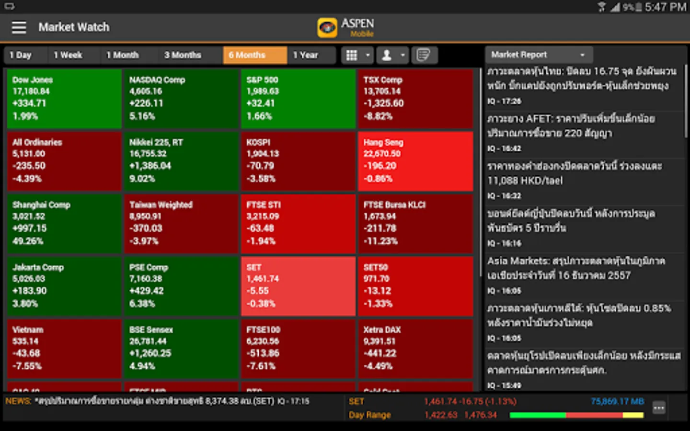Tap the KOSPI index tile
Viewport: 690px width, 431px height.
(x=298, y=161)
